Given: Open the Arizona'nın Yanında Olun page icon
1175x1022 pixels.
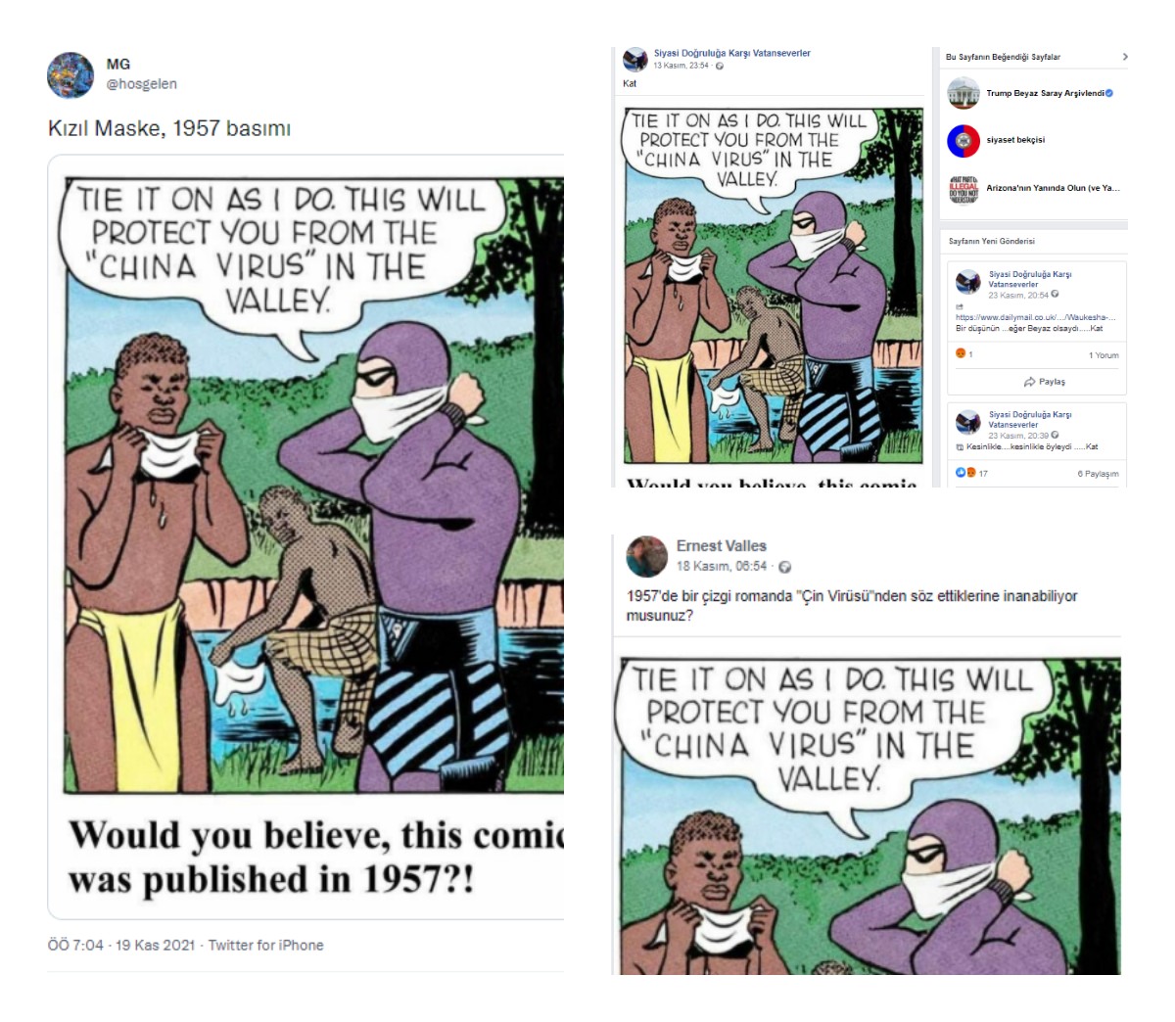Looking at the screenshot, I should pyautogui.click(x=963, y=188).
